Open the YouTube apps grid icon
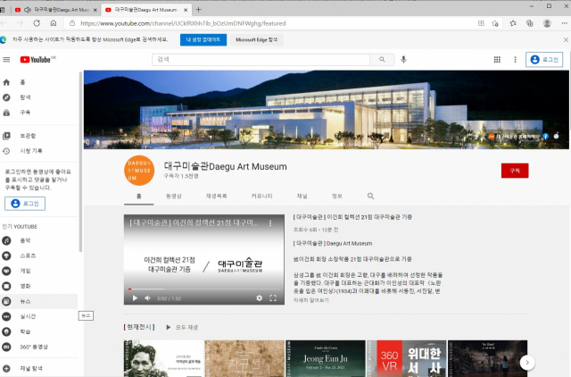The width and height of the screenshot is (571, 377). (497, 60)
